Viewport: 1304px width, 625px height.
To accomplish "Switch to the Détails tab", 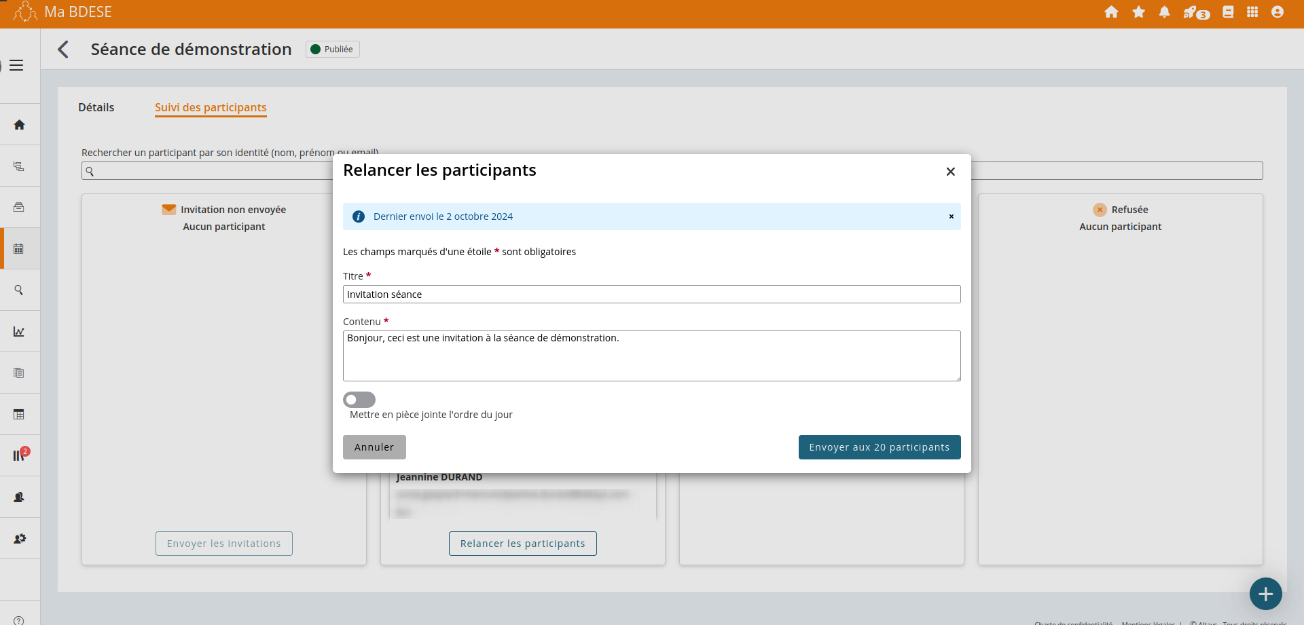I will point(96,107).
